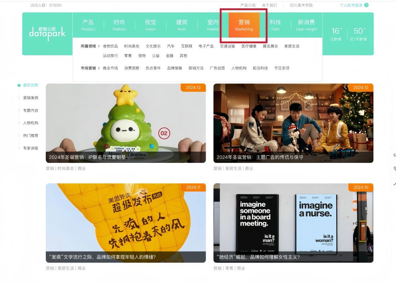Go to 专家讲座 in the sidebar
This screenshot has width=396, height=284.
31,148
